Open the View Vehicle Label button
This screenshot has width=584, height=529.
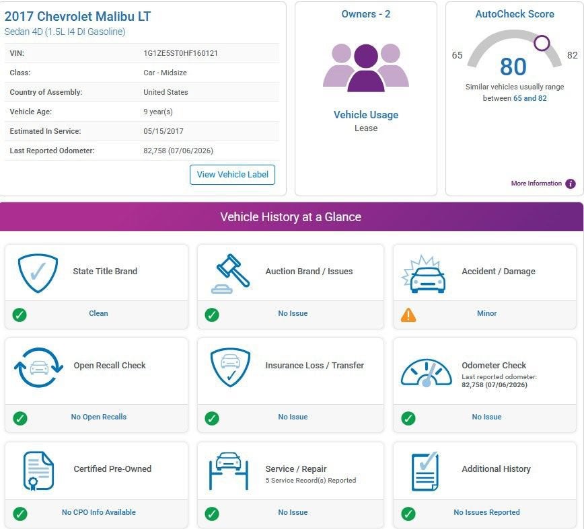(x=232, y=175)
